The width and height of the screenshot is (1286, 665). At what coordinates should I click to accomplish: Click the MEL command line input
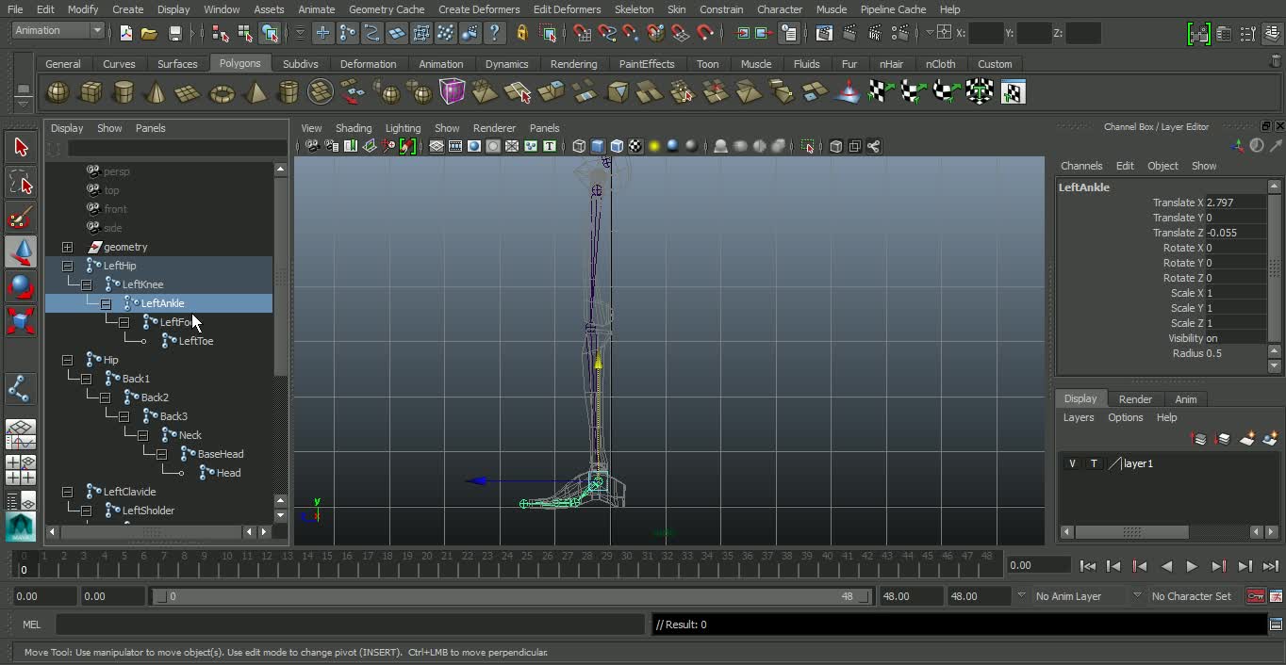(350, 624)
